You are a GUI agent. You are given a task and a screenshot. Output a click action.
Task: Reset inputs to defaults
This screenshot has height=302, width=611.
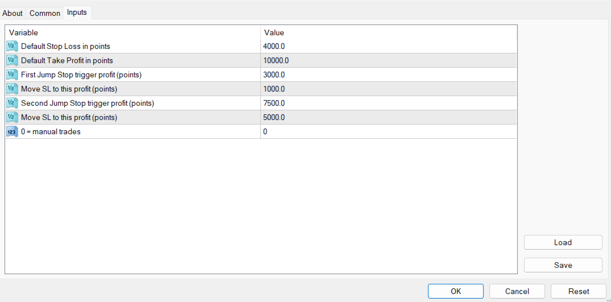pos(579,291)
